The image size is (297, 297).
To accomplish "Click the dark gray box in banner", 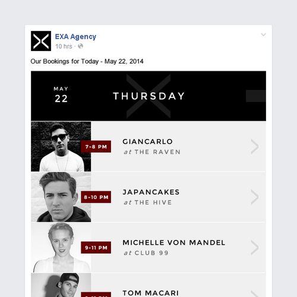I will coord(256,96).
